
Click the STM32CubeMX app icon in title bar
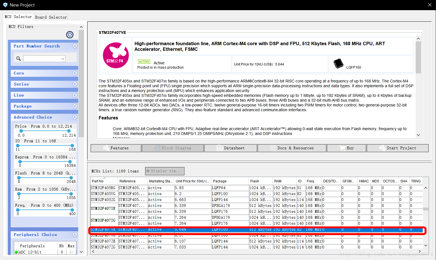[5, 5]
